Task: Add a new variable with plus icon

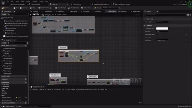Action: tap(26, 82)
